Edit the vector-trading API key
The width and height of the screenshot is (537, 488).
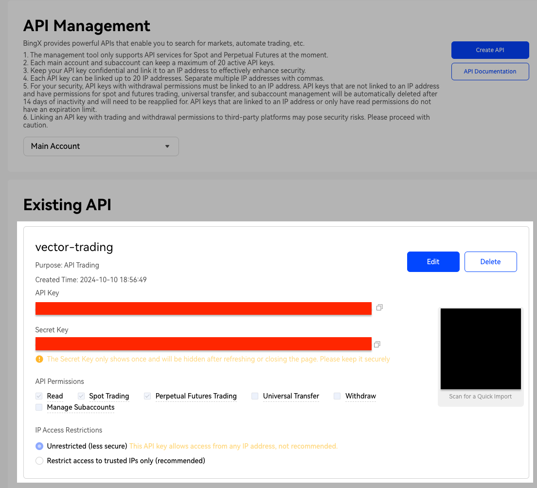[x=433, y=262]
